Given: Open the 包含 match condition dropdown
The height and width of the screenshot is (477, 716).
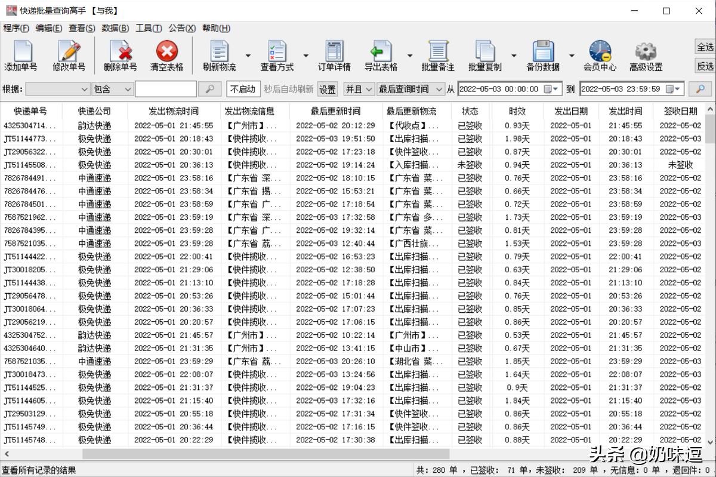Looking at the screenshot, I should [x=111, y=88].
